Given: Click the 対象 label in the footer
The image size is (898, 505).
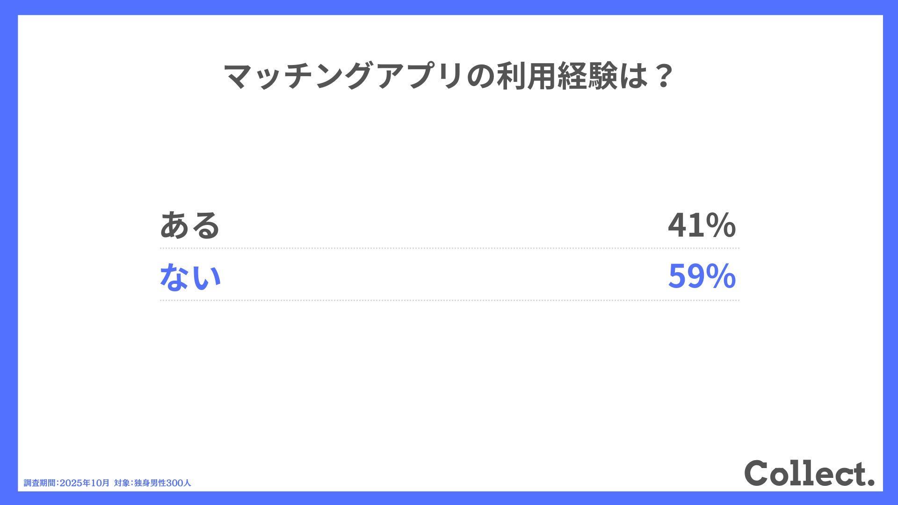Looking at the screenshot, I should [x=122, y=483].
